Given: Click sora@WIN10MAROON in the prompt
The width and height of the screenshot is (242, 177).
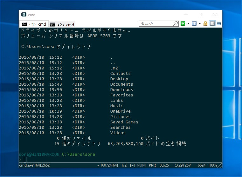Looking at the screenshot, I should click(x=39, y=154).
